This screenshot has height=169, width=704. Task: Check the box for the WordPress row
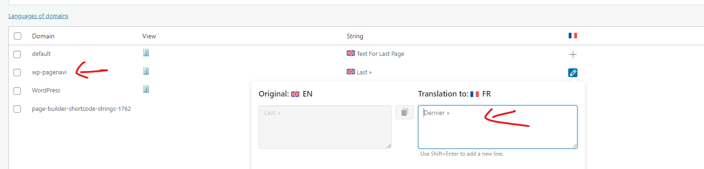(x=18, y=91)
